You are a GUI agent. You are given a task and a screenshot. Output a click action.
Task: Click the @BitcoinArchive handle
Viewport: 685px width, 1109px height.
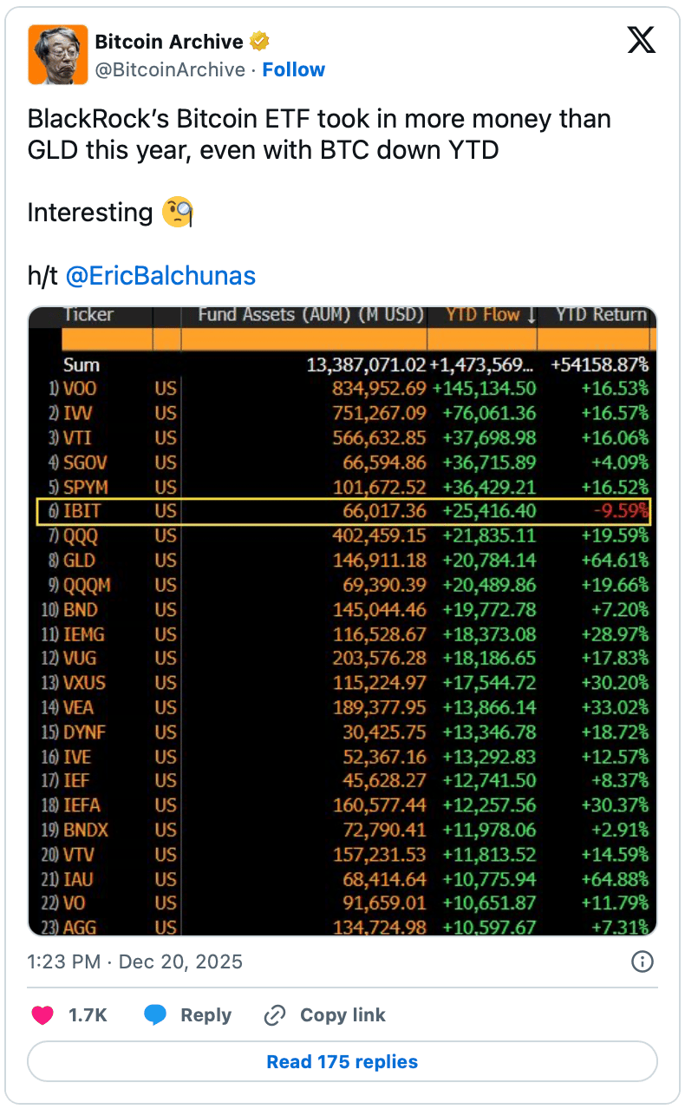169,69
